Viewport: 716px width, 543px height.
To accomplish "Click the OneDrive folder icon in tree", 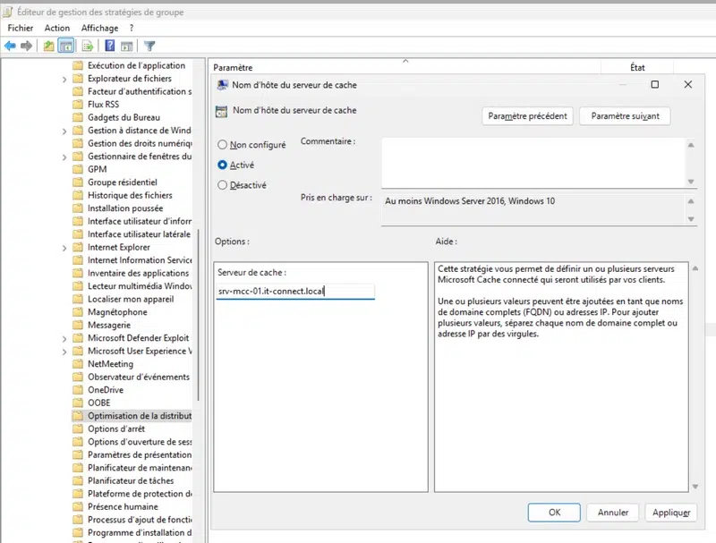I will point(78,390).
